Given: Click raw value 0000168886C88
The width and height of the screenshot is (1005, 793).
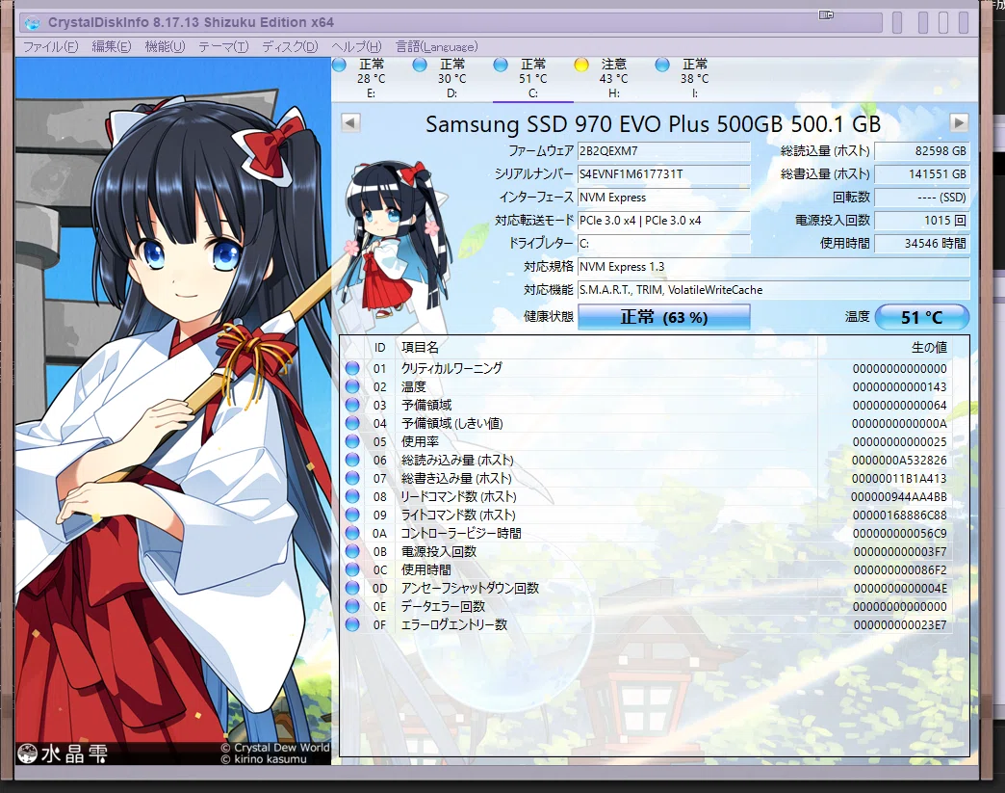Looking at the screenshot, I should (899, 515).
